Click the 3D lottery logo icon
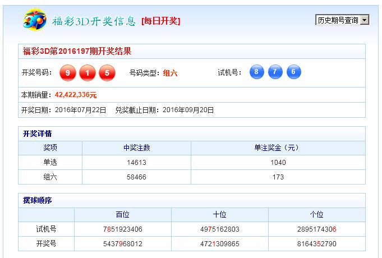This screenshot has height=258, width=382. (34, 20)
